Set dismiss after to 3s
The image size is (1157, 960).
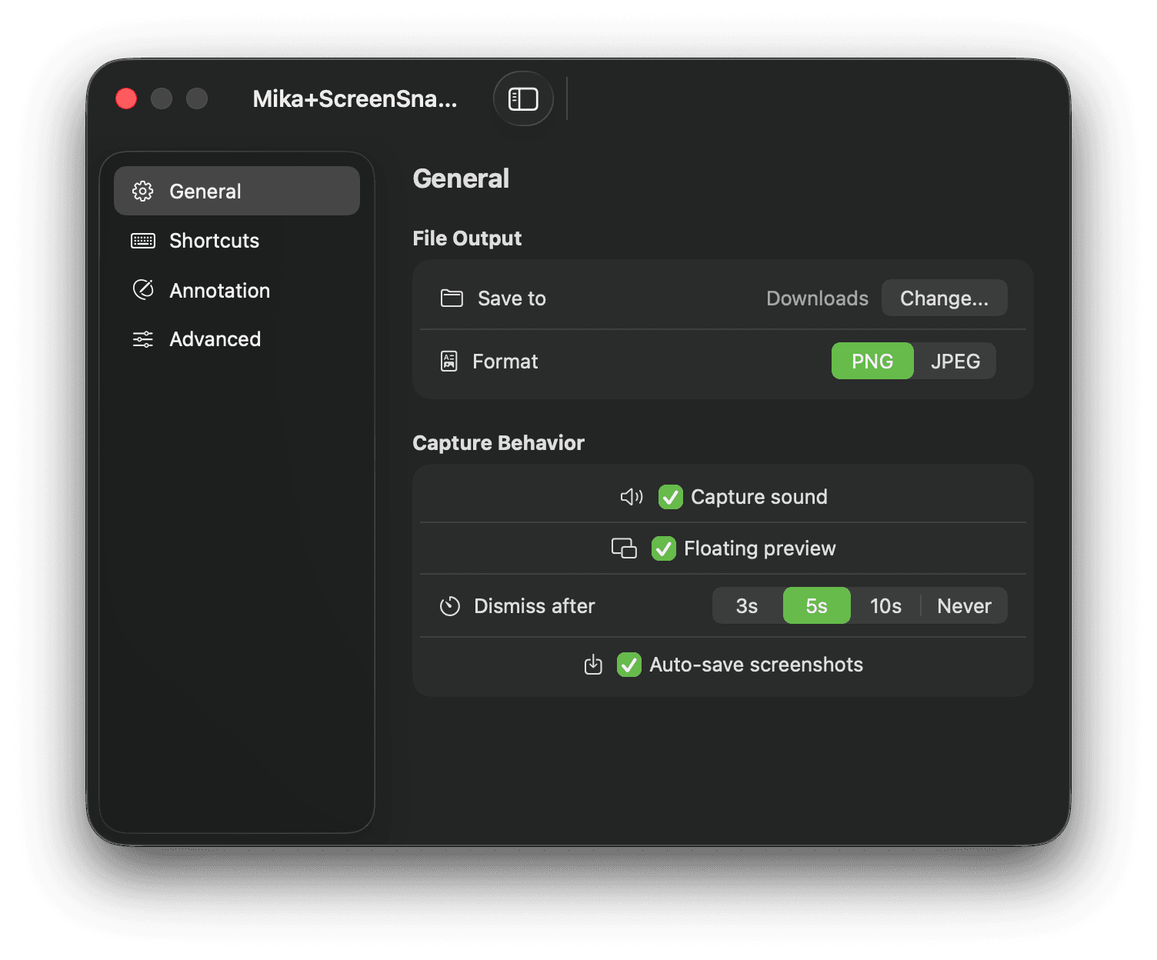tap(747, 606)
